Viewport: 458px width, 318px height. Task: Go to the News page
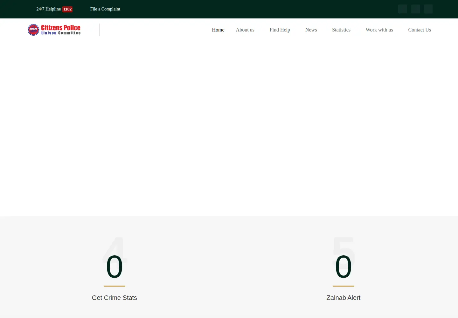click(x=311, y=30)
